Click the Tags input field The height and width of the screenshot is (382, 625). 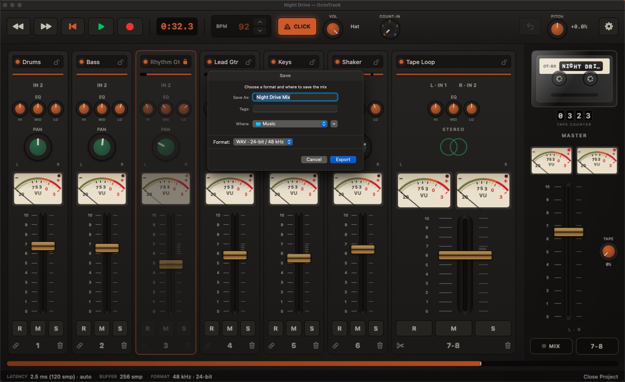295,109
